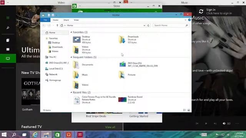Open the File tab in Explorer ribbon
This screenshot has height=138, width=246.
click(x=45, y=20)
